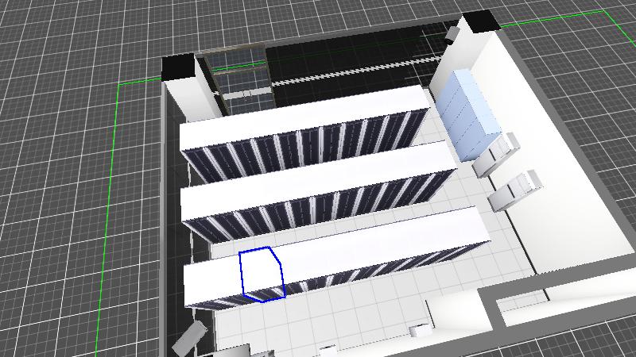The image size is (636, 357).
Task: Select the camera at the bottom-left corner
Action: coord(191,339)
